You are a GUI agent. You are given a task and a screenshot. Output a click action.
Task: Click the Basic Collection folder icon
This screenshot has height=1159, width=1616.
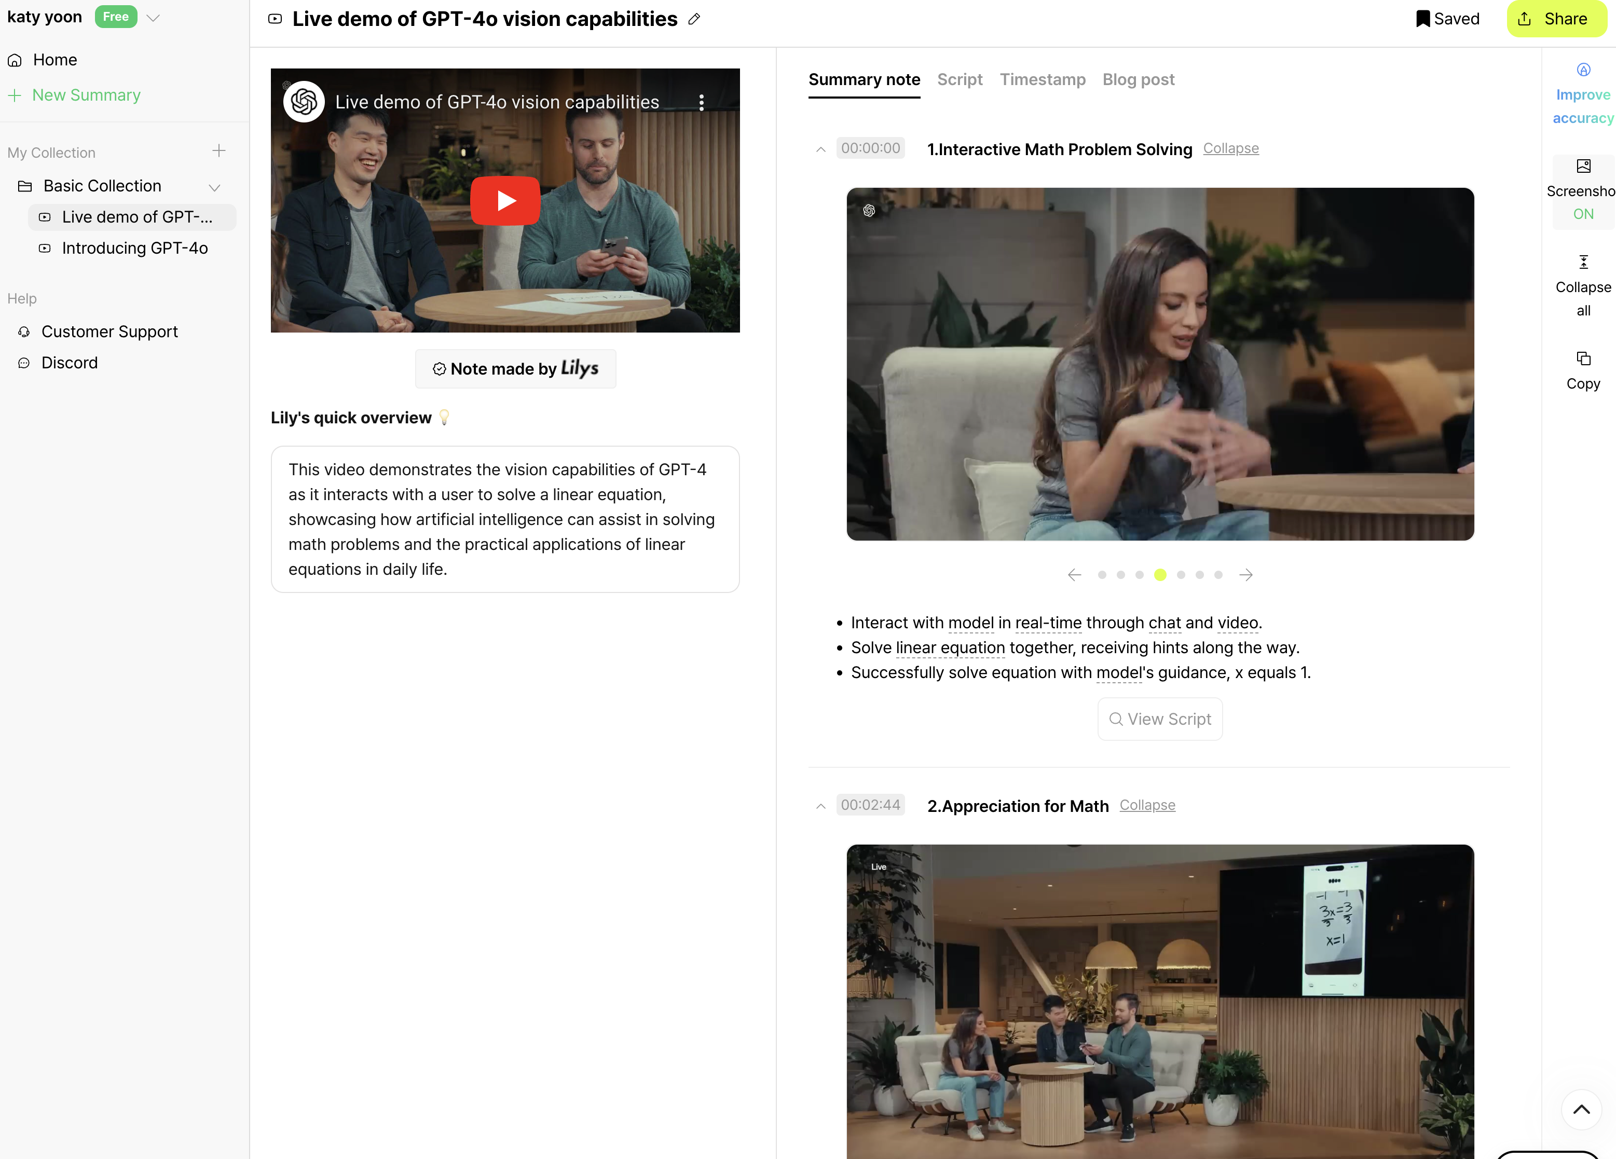(25, 186)
